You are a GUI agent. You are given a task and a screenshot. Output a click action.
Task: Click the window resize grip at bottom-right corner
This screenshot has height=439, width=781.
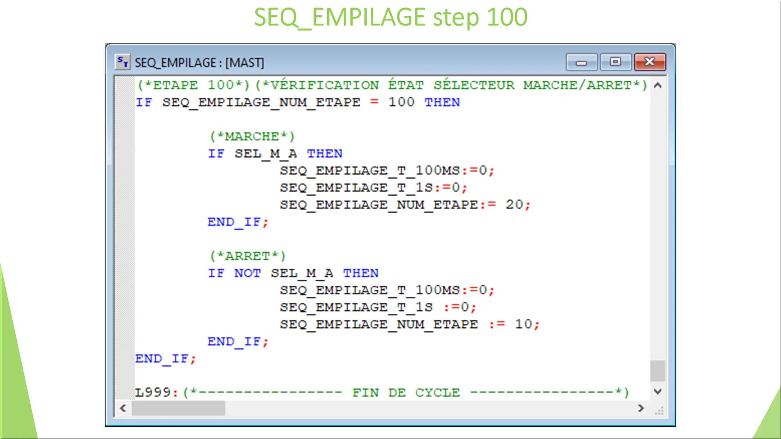(x=660, y=410)
